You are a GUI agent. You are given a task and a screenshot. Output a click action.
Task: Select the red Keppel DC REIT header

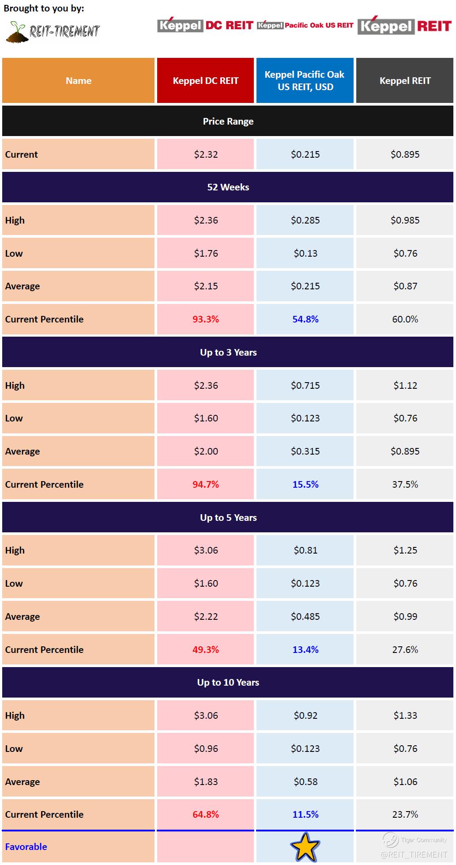pos(205,81)
